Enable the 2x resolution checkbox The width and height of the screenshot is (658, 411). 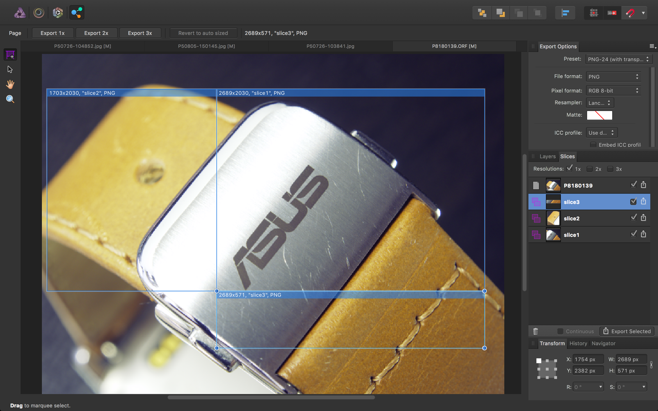point(589,169)
